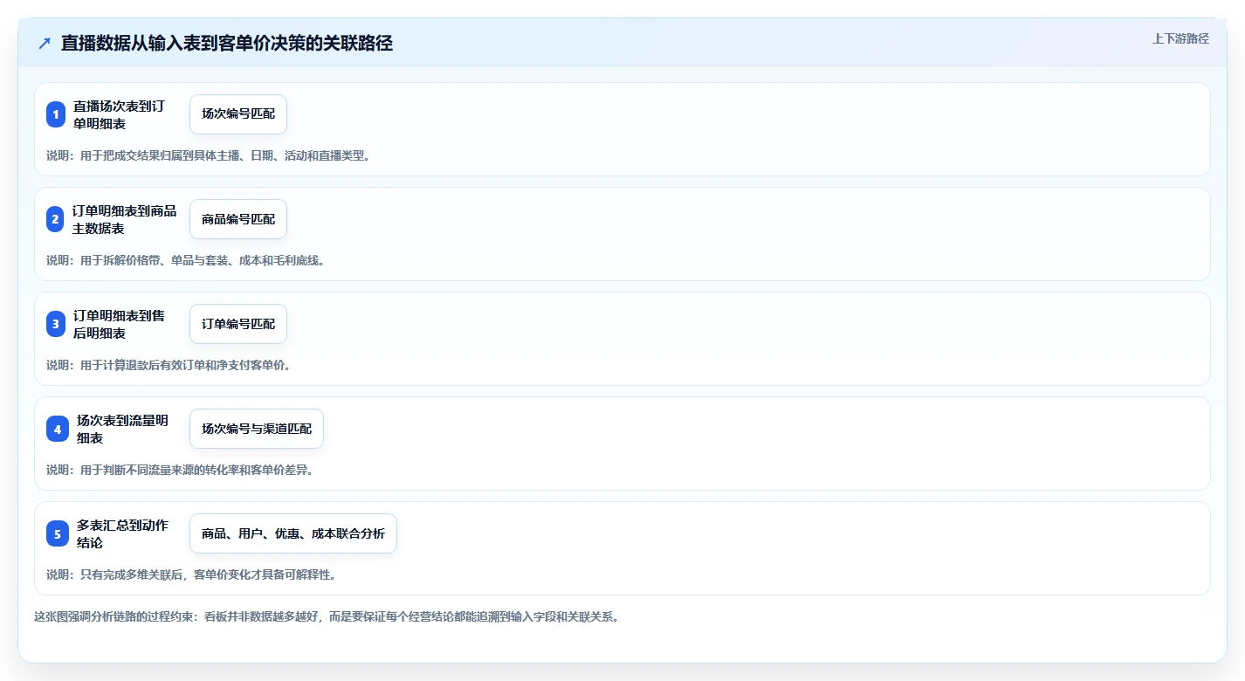This screenshot has height=681, width=1245.
Task: Click the step 1 number badge
Action: (56, 114)
